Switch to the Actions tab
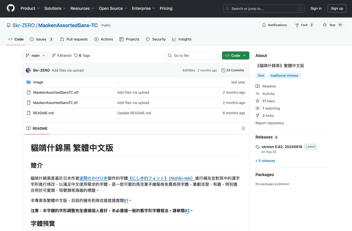 coord(104,39)
